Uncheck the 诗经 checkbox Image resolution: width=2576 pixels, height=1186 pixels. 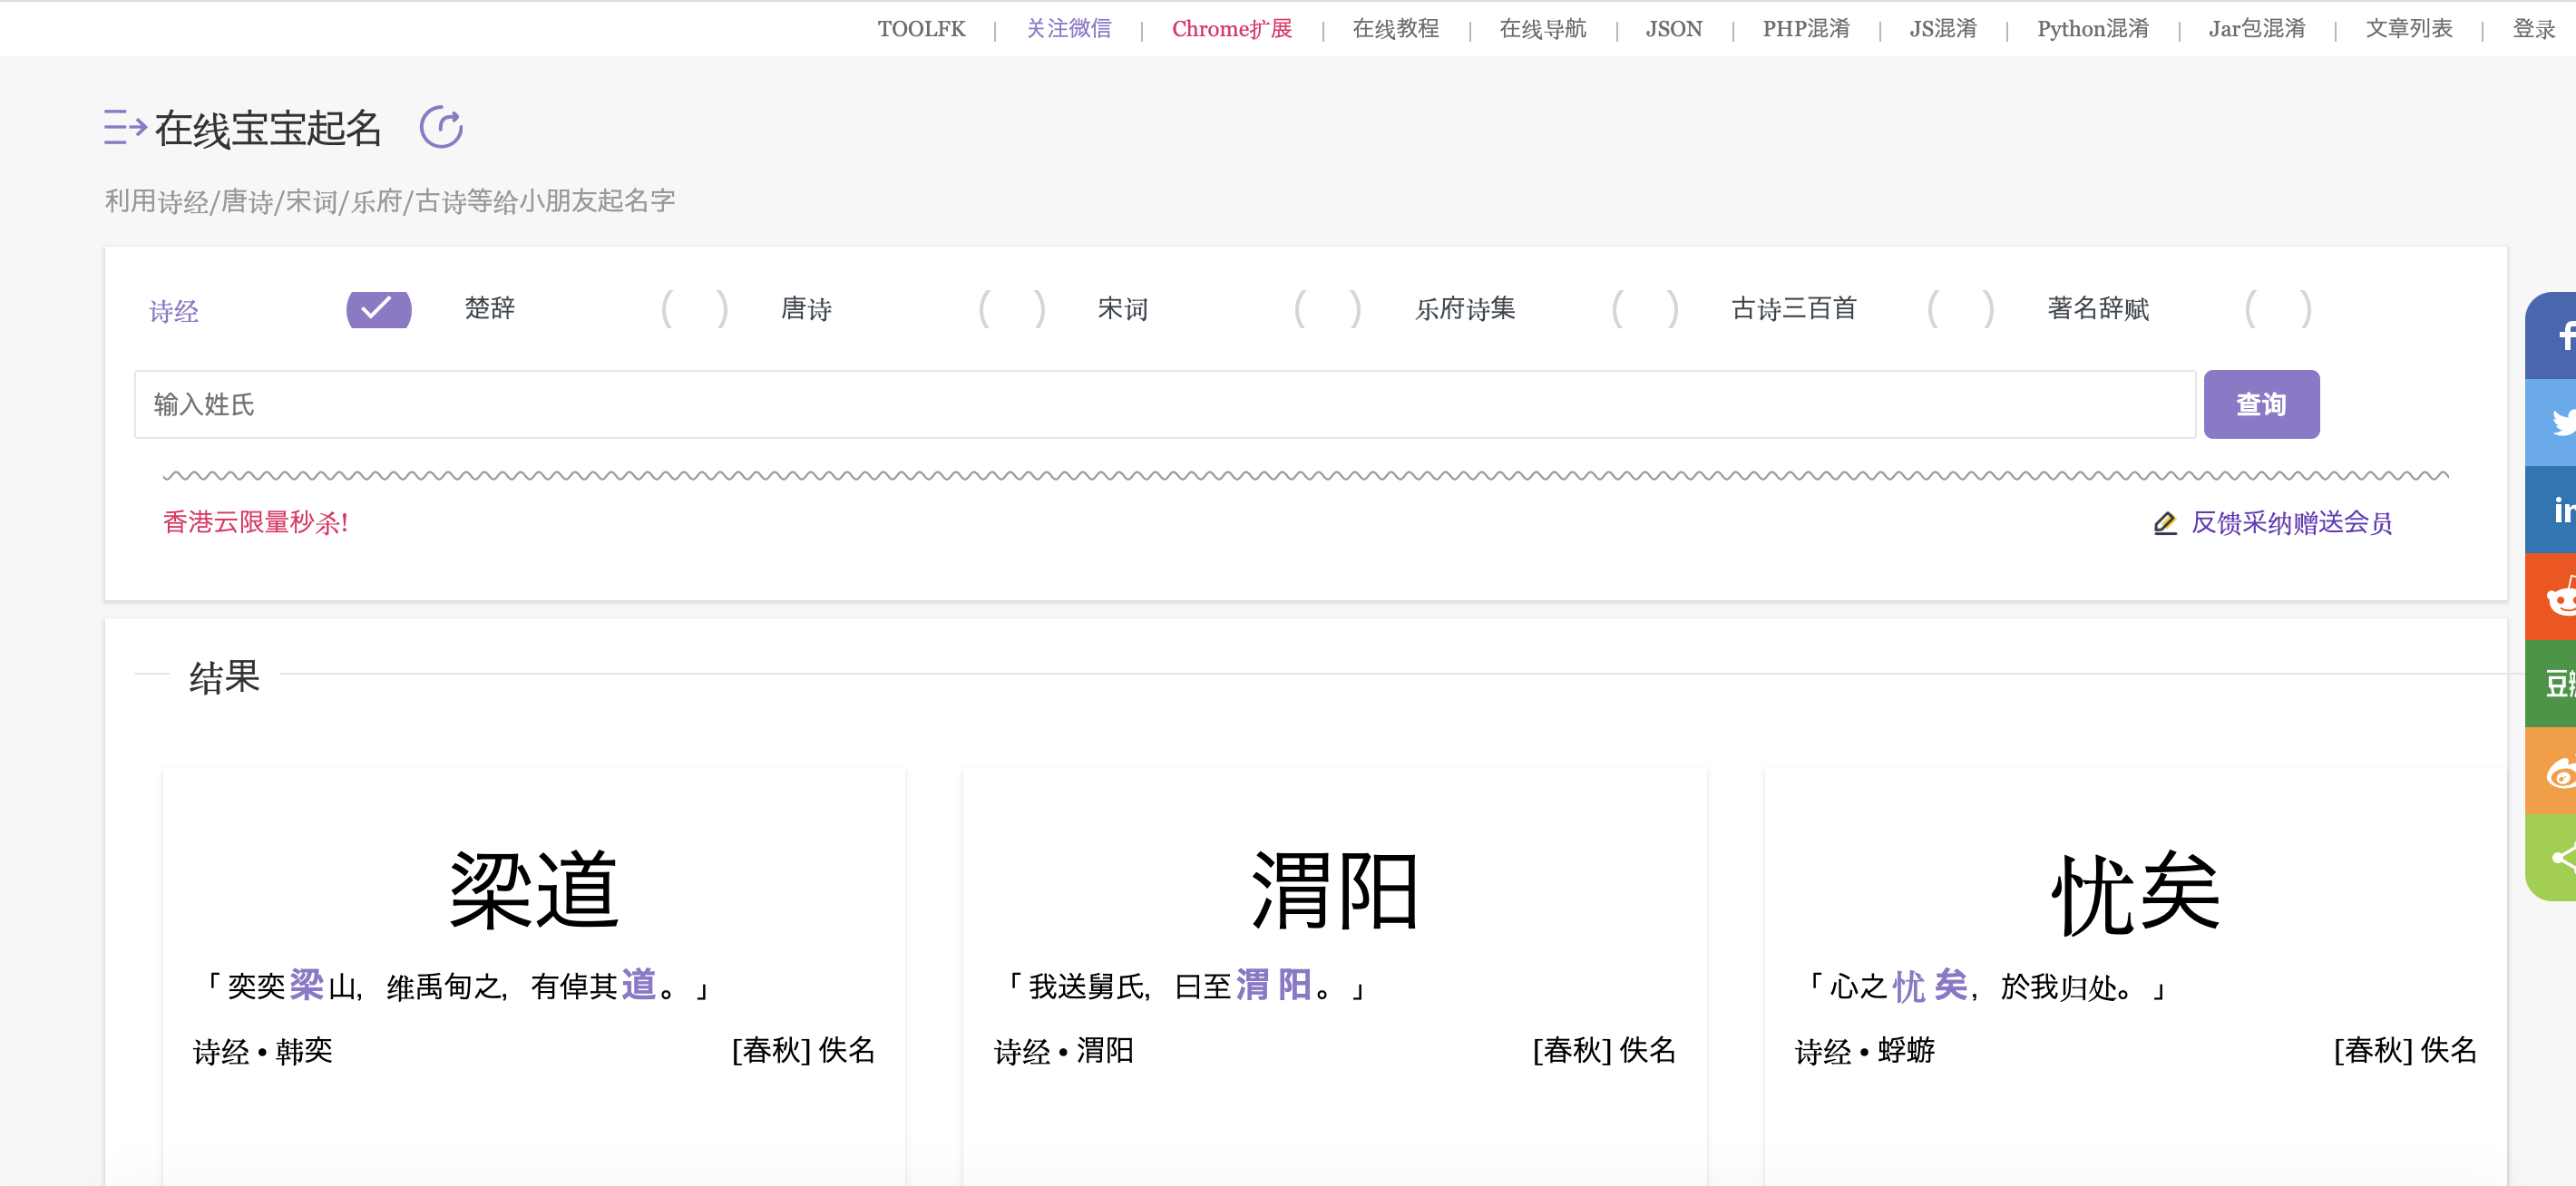[378, 309]
